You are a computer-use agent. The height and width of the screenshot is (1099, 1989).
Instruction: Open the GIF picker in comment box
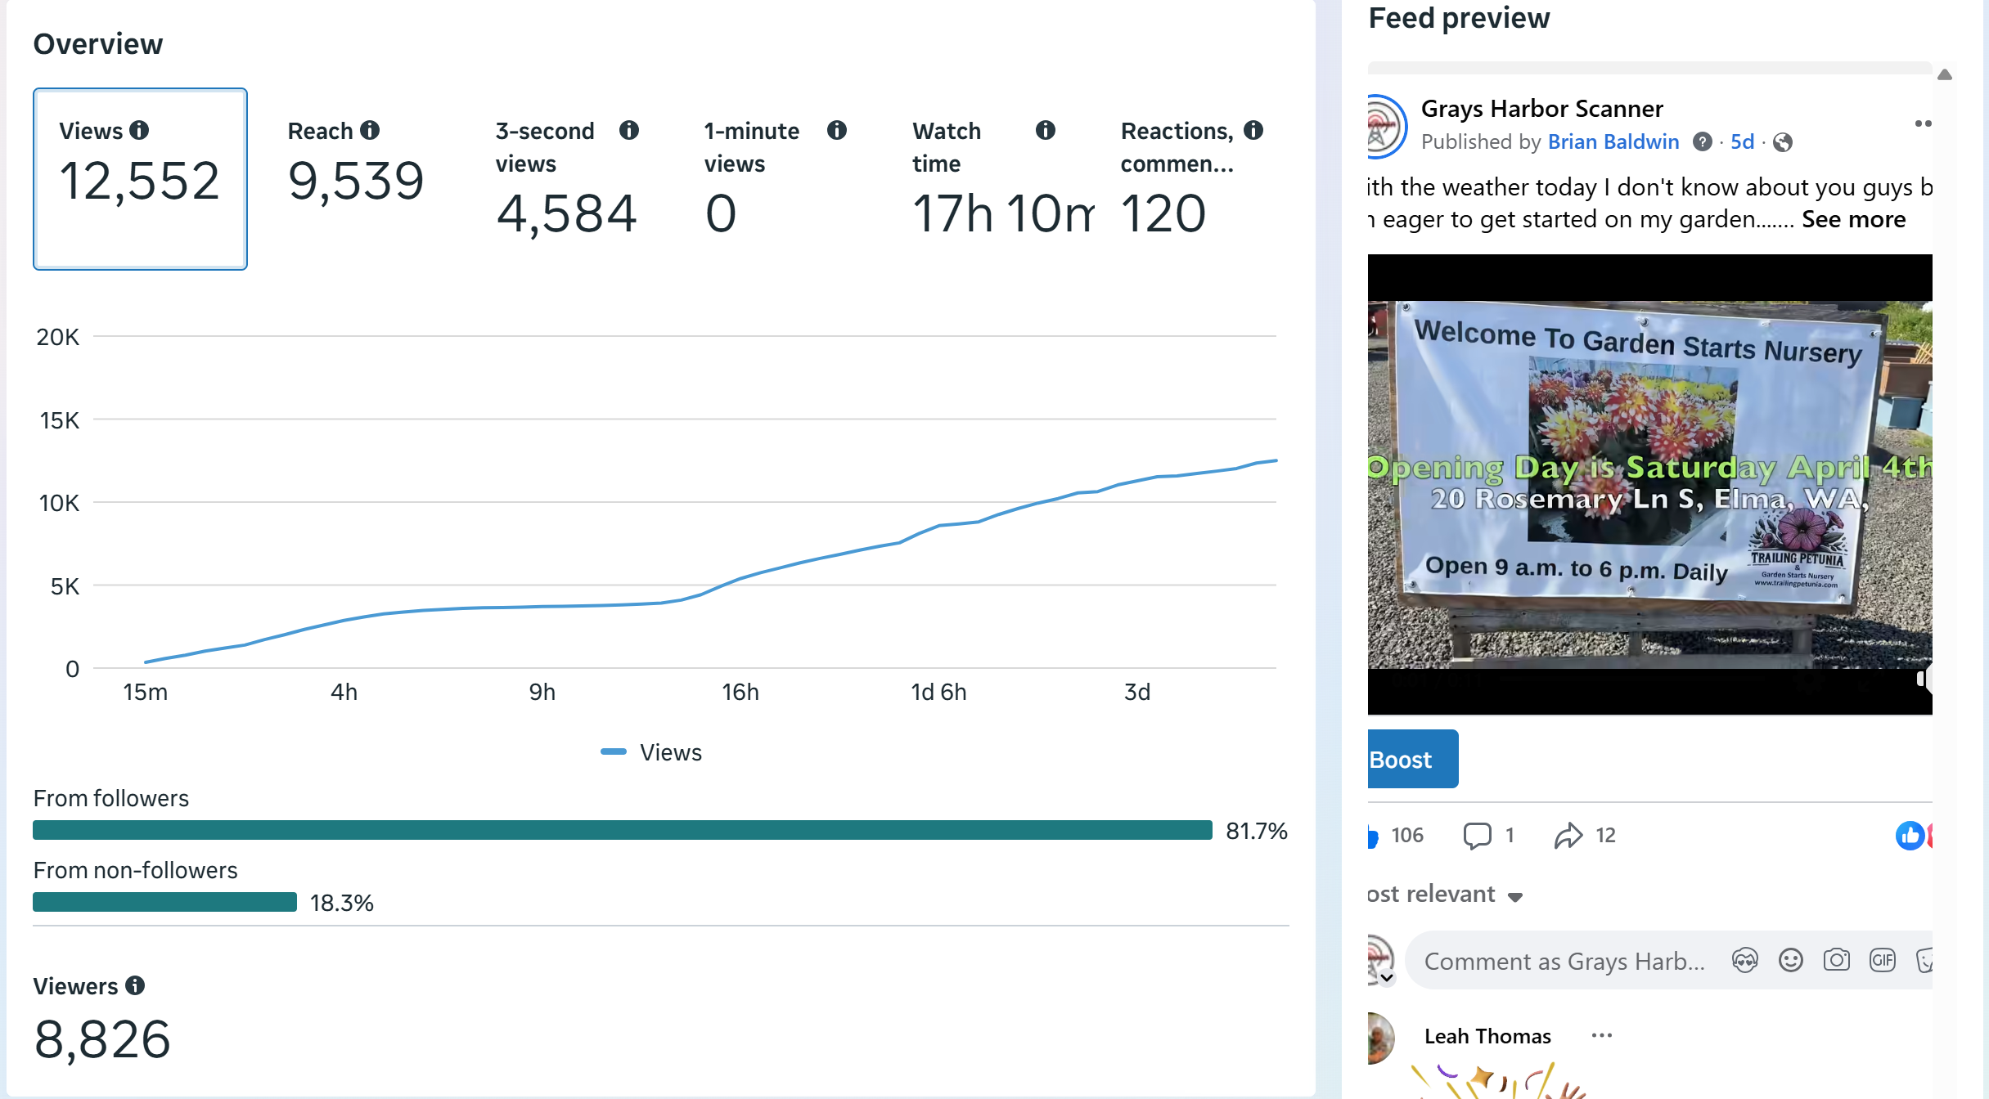point(1882,960)
